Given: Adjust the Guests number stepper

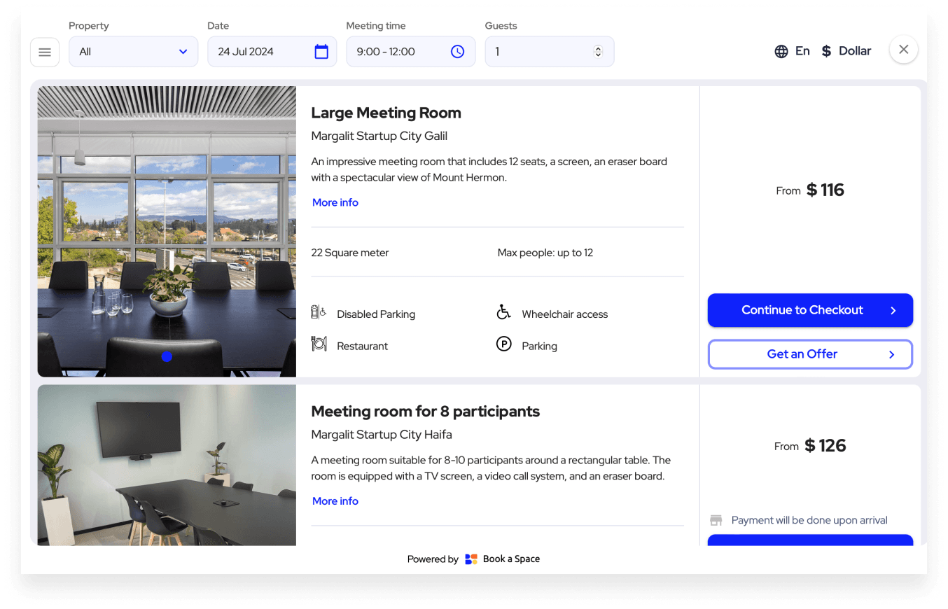Looking at the screenshot, I should [x=597, y=52].
